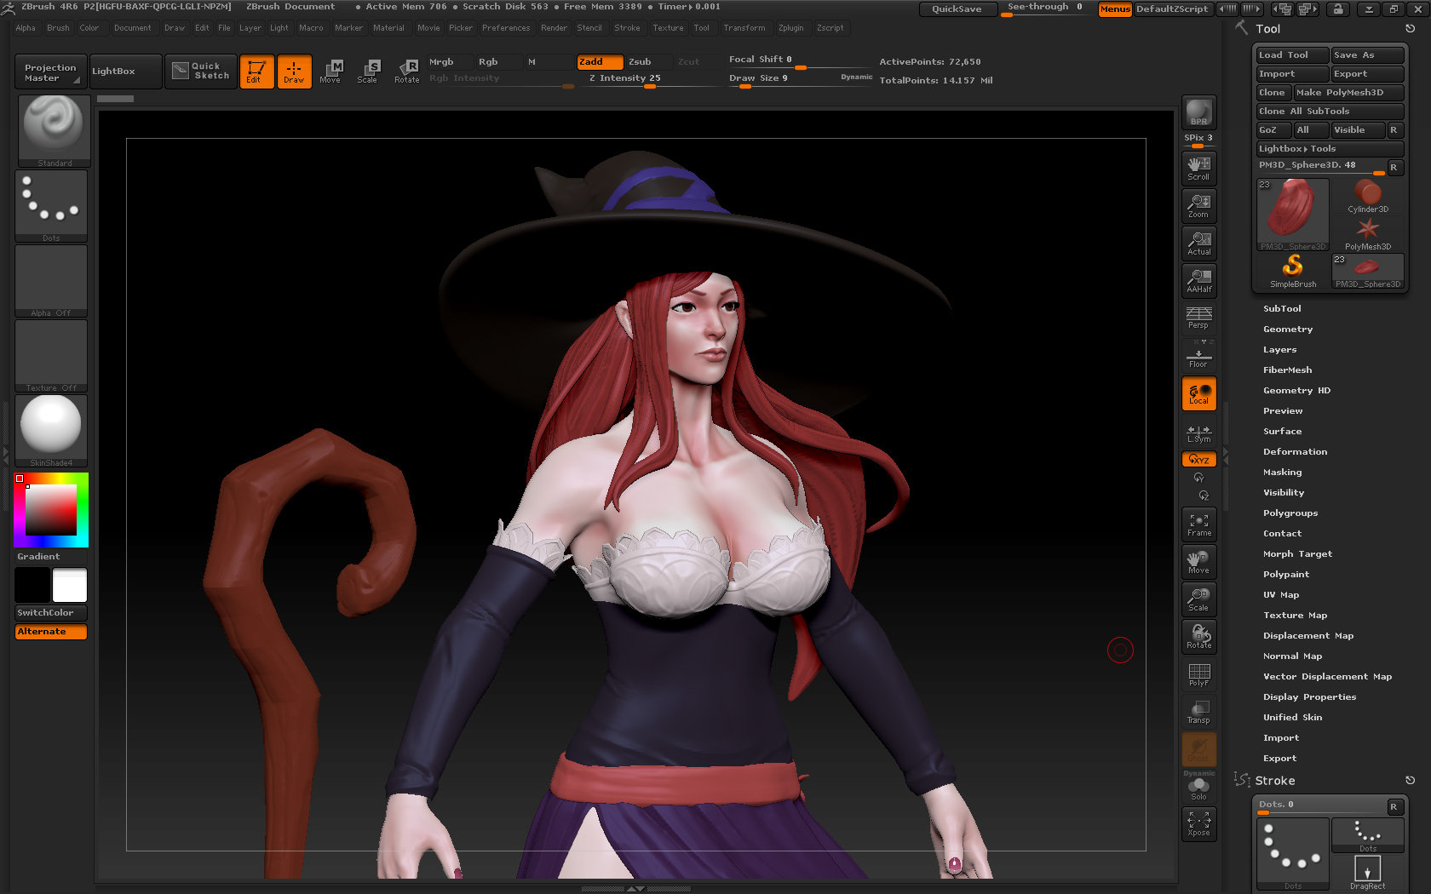This screenshot has width=1431, height=894.
Task: Toggle Quick Sketch mode
Action: coord(201,71)
